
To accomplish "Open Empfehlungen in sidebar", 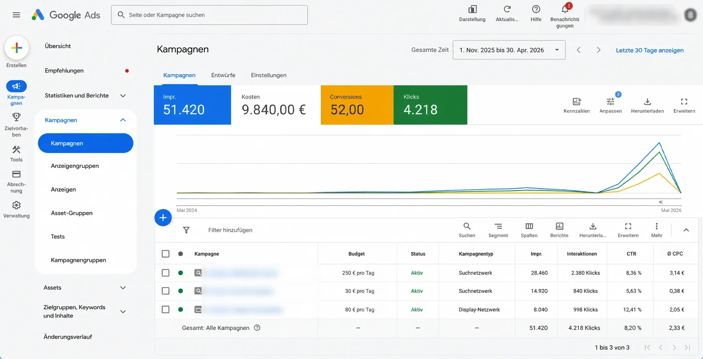I will click(x=64, y=71).
